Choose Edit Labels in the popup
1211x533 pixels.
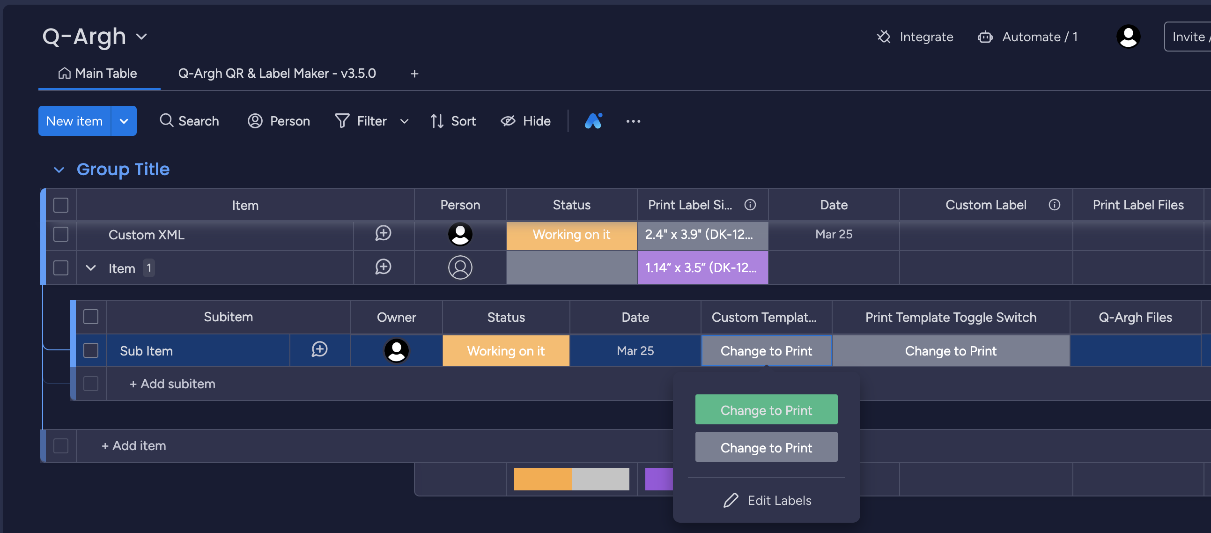click(767, 500)
